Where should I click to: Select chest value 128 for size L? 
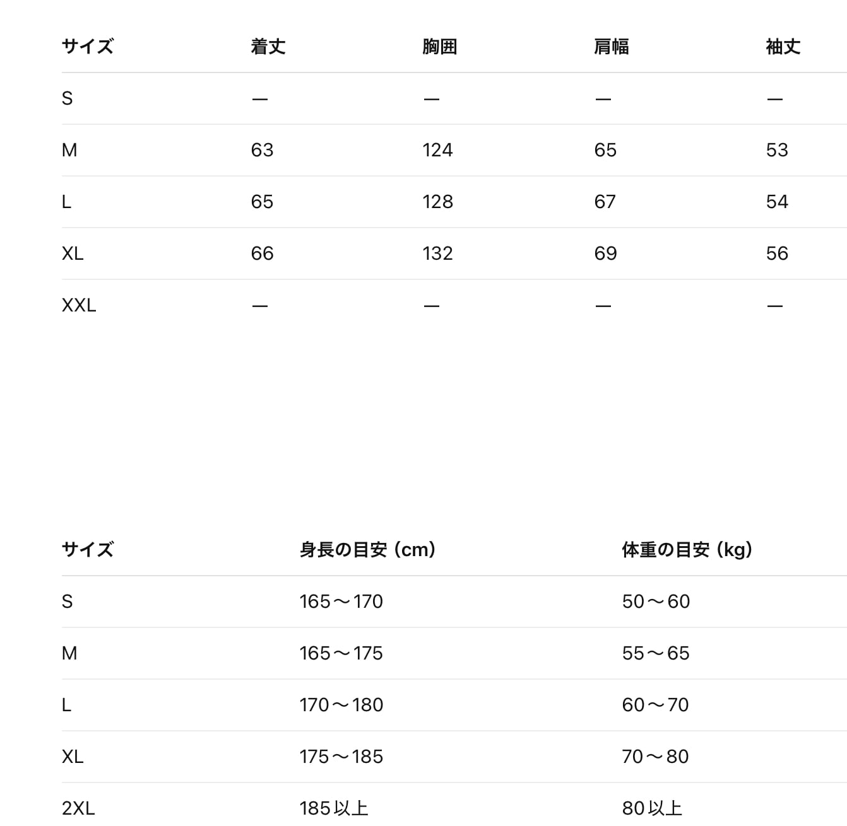(x=437, y=202)
